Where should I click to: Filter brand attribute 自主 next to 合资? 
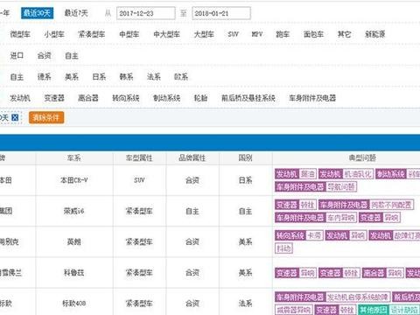point(72,55)
